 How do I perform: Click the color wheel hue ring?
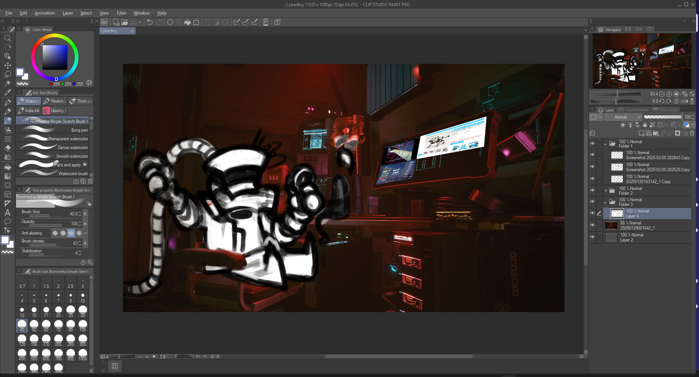point(55,36)
